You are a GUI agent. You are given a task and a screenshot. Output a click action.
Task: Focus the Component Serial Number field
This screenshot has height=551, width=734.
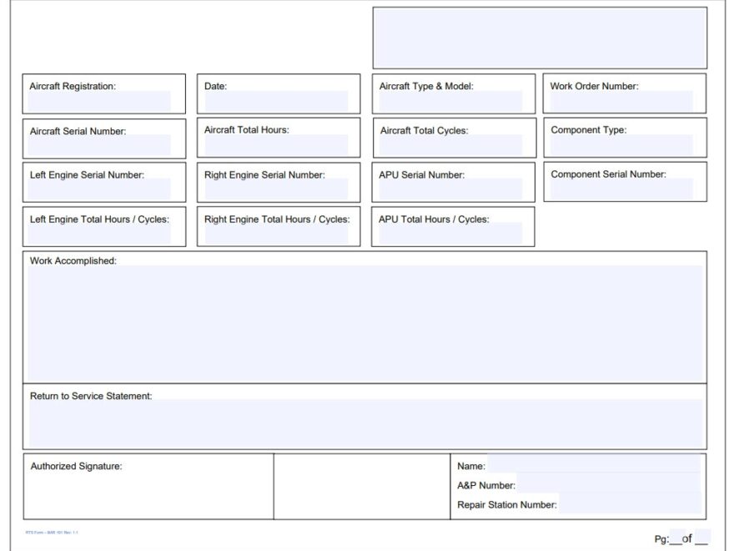click(621, 189)
